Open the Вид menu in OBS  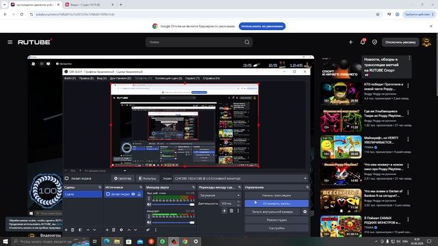coord(102,79)
